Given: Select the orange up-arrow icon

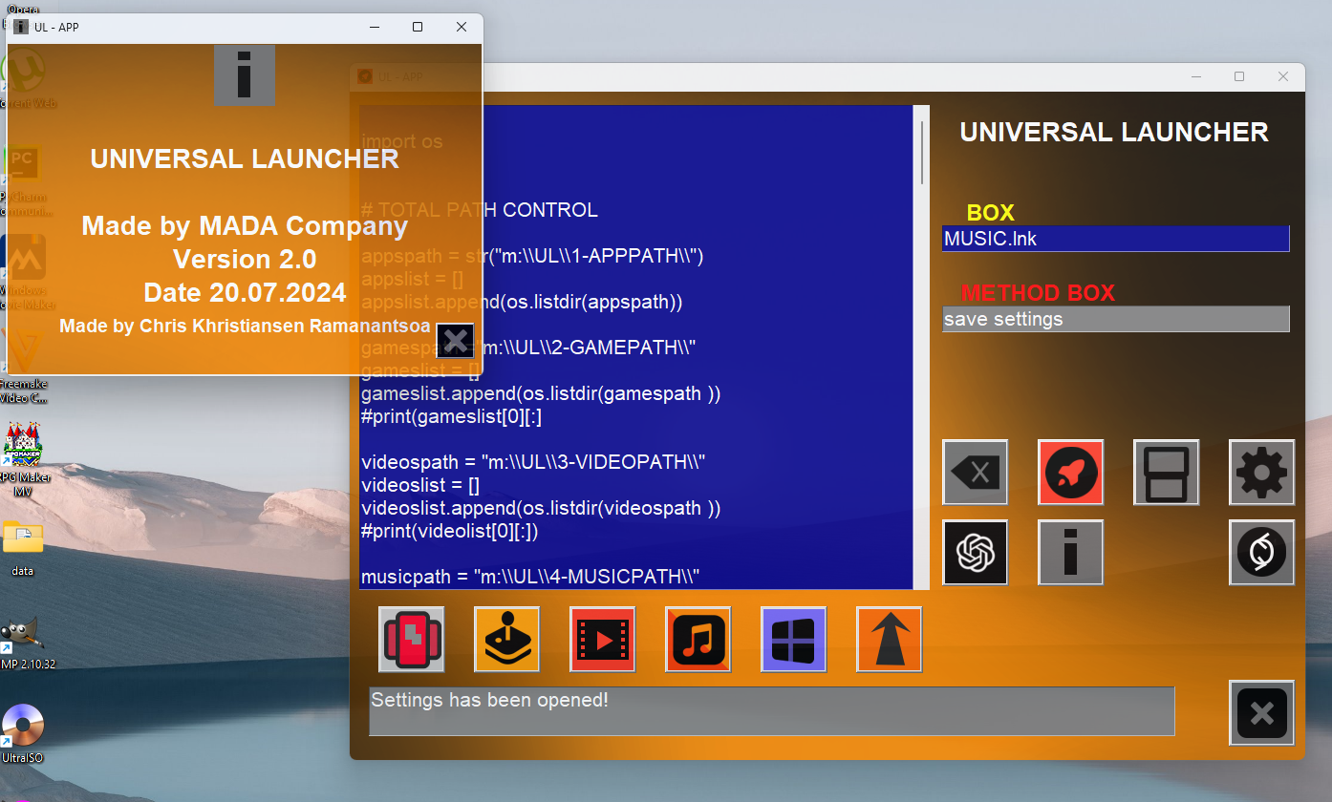Looking at the screenshot, I should [889, 639].
